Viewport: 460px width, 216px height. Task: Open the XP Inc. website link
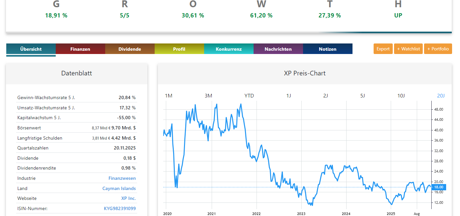point(128,198)
